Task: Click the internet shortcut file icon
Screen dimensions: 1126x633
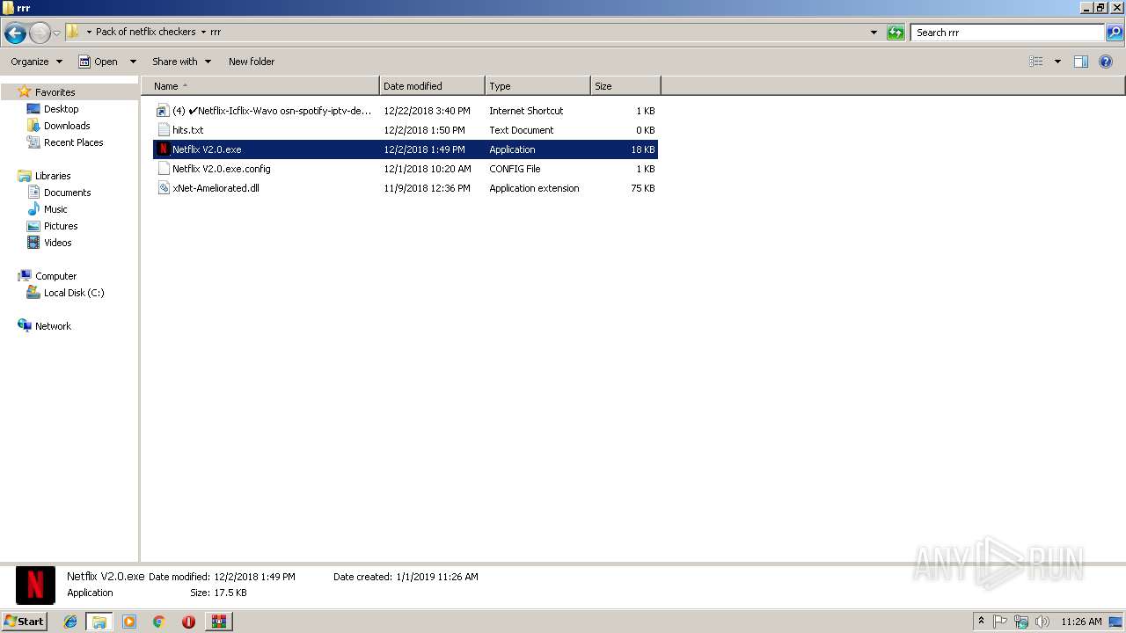Action: 163,111
